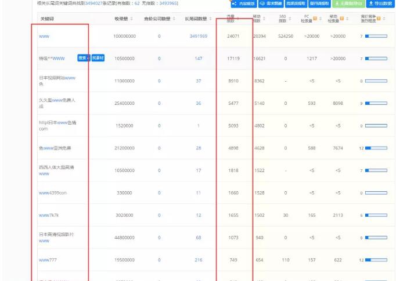Open keyword link www4399con

coord(52,193)
